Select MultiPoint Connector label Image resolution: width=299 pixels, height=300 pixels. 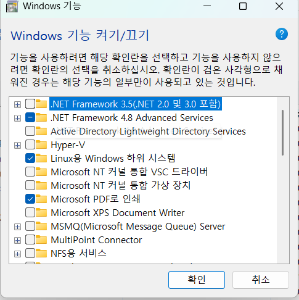coord(96,240)
